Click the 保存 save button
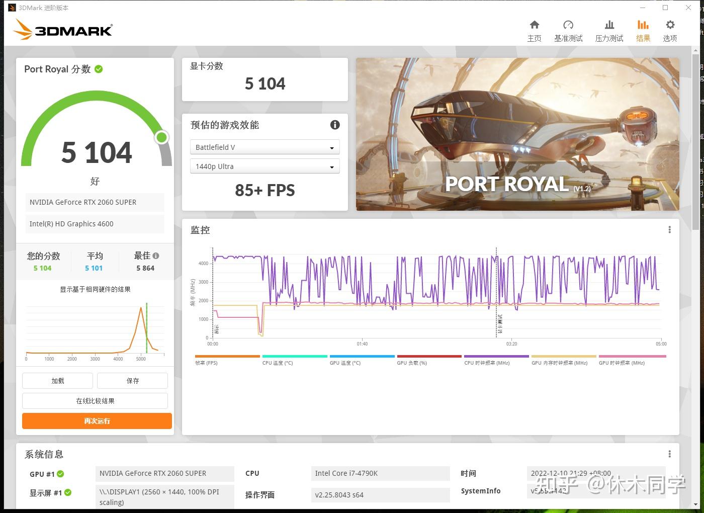This screenshot has width=704, height=513. (x=133, y=381)
